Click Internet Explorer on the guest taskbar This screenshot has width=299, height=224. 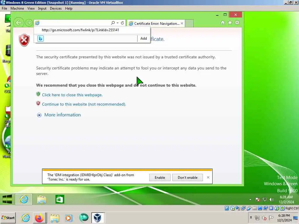click(24, 199)
